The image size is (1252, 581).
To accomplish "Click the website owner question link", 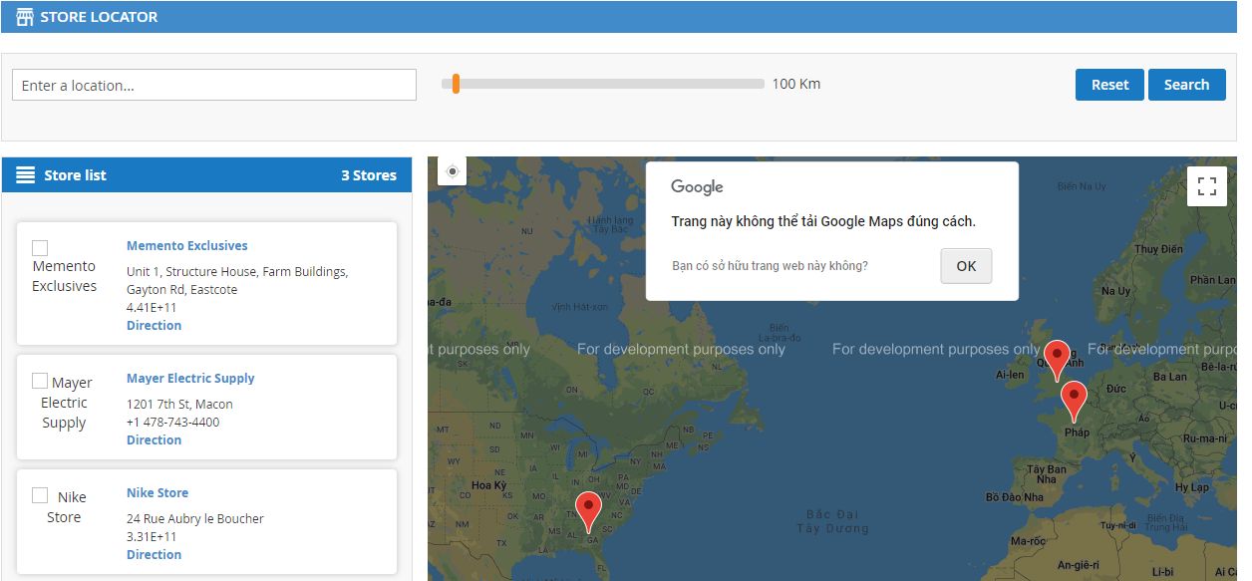I will click(x=770, y=266).
